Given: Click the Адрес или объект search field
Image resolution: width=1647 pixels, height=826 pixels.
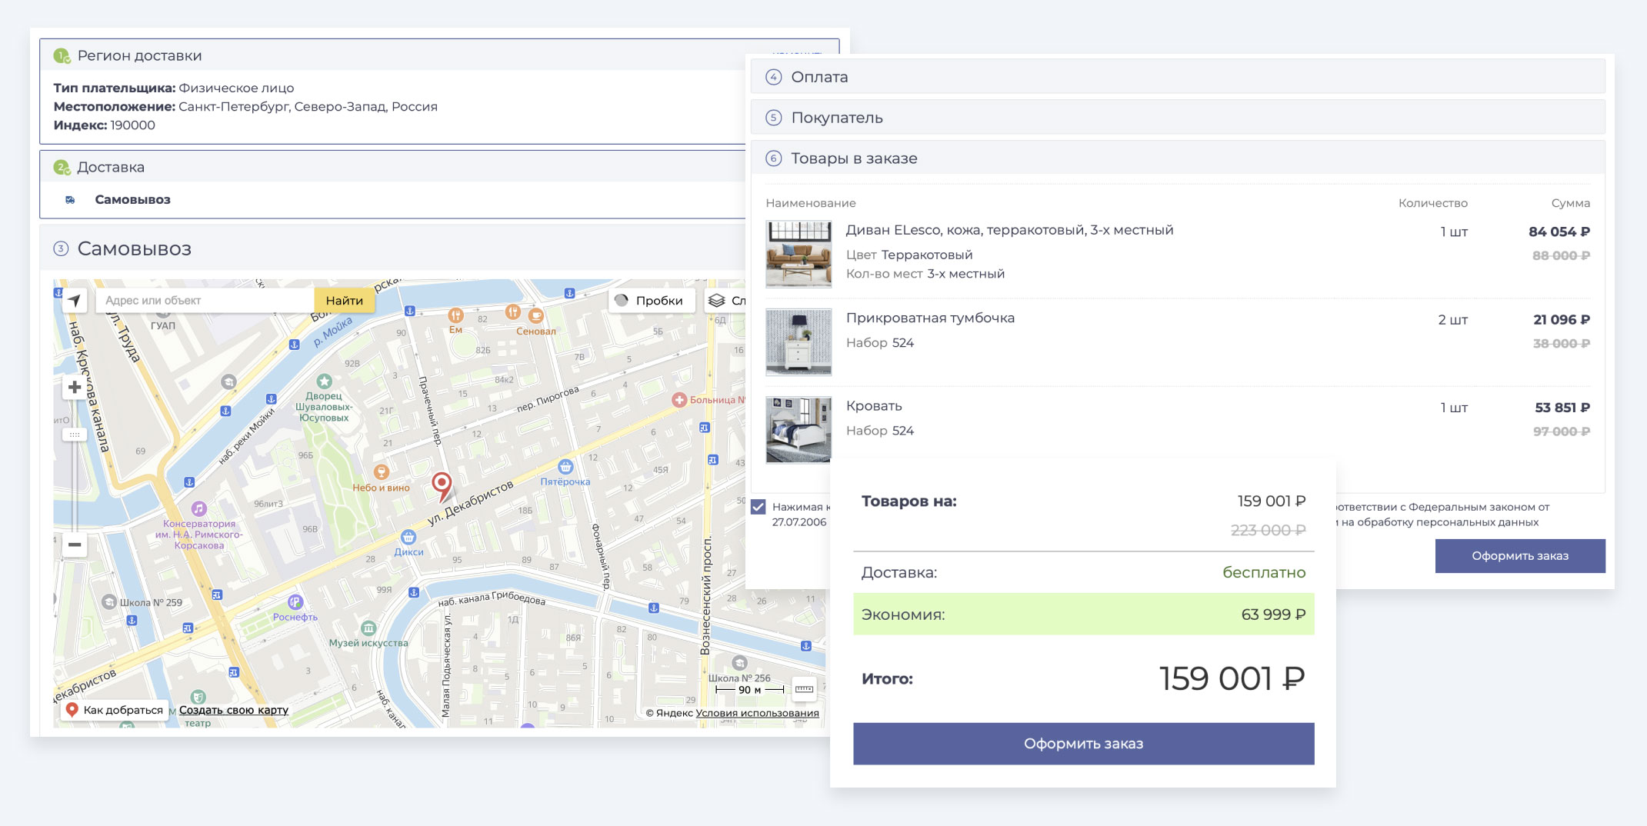Looking at the screenshot, I should (x=205, y=301).
